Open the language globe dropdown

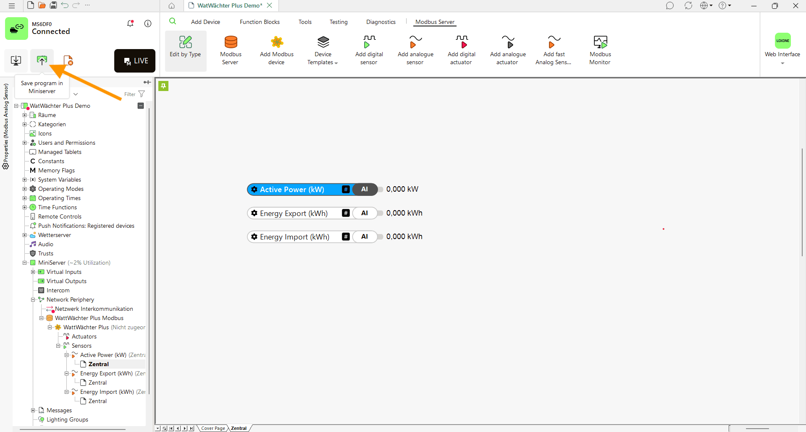(x=706, y=5)
